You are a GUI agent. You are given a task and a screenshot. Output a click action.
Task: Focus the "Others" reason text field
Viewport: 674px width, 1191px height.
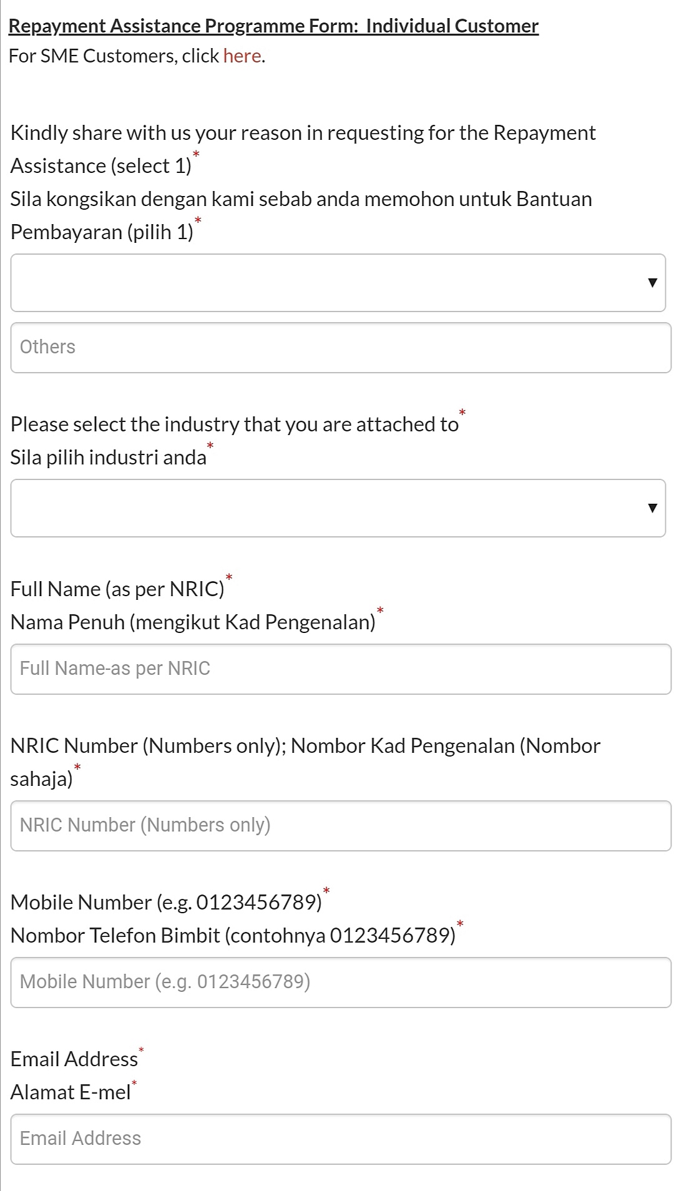pos(340,348)
